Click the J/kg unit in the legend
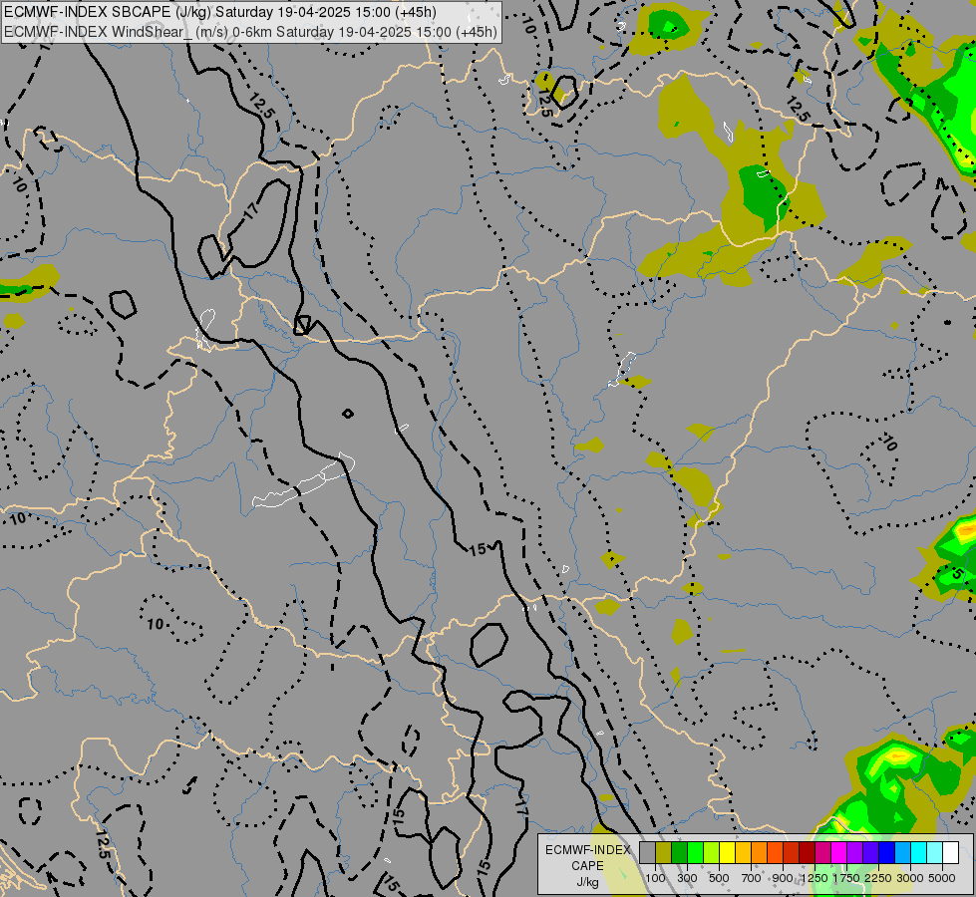This screenshot has width=976, height=897. [x=587, y=882]
